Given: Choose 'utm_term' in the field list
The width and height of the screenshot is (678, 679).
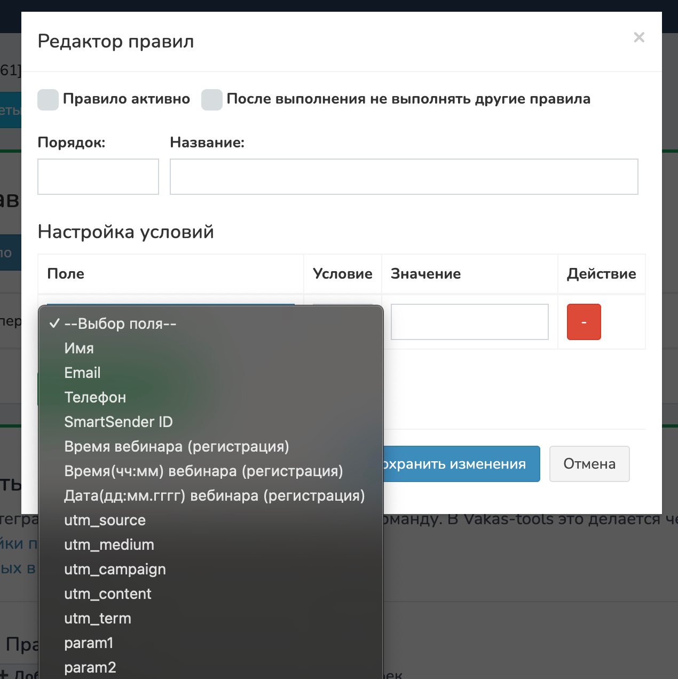Looking at the screenshot, I should (x=98, y=619).
